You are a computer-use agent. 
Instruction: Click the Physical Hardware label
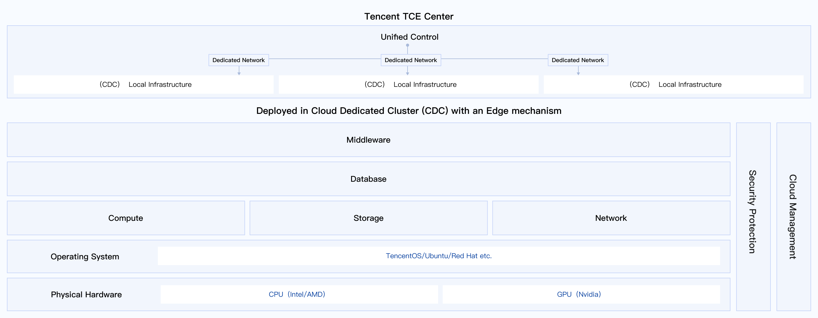[x=86, y=294]
